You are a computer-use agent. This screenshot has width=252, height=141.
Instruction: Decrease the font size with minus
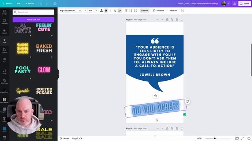pyautogui.click(x=85, y=11)
